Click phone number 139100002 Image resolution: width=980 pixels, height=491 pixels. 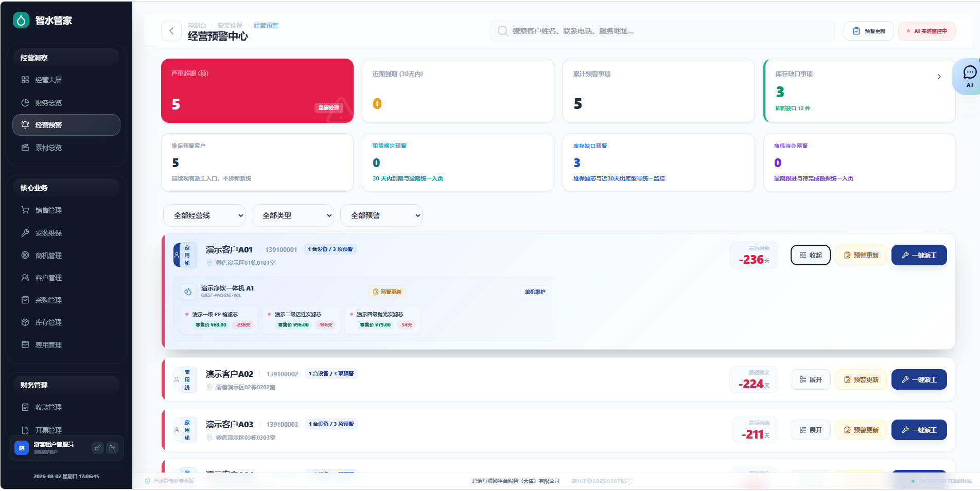click(282, 374)
